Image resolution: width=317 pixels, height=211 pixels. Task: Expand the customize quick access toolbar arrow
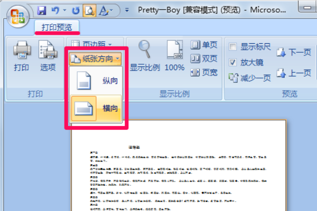(x=127, y=9)
